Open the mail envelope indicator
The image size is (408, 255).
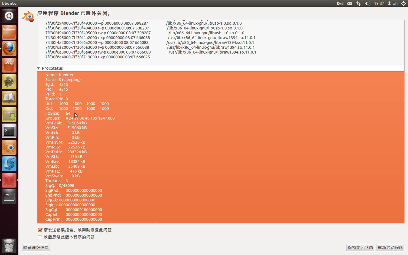pos(349,3)
